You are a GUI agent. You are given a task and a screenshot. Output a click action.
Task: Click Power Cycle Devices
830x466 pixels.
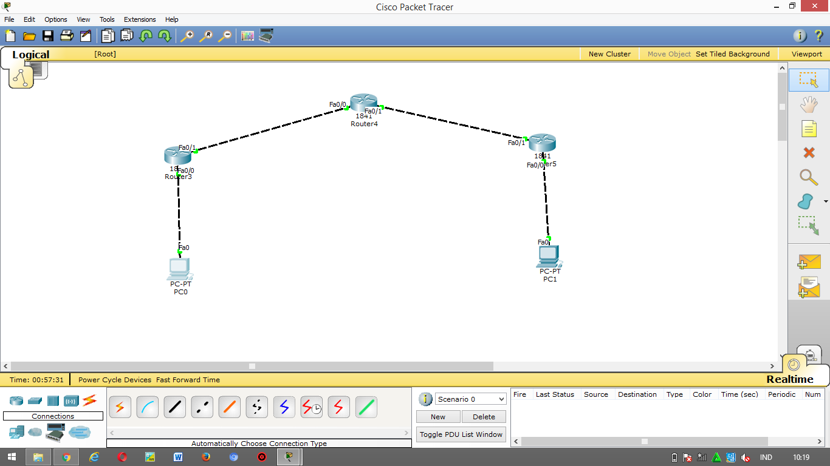pos(115,380)
